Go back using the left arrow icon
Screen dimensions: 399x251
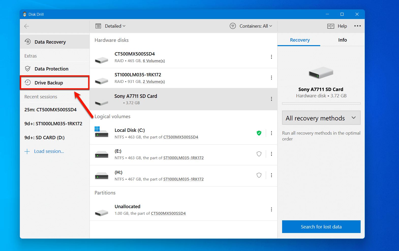click(26, 26)
